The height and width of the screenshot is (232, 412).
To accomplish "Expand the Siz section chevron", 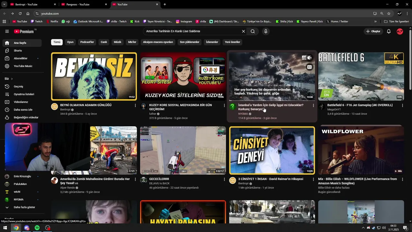I will click(12, 79).
